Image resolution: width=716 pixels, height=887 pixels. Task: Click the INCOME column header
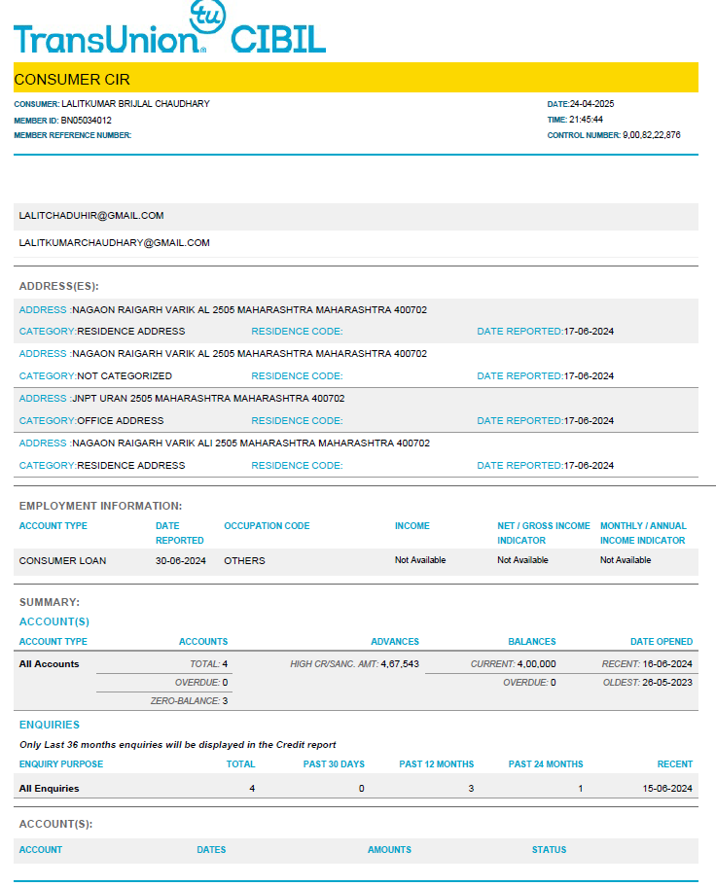[412, 525]
